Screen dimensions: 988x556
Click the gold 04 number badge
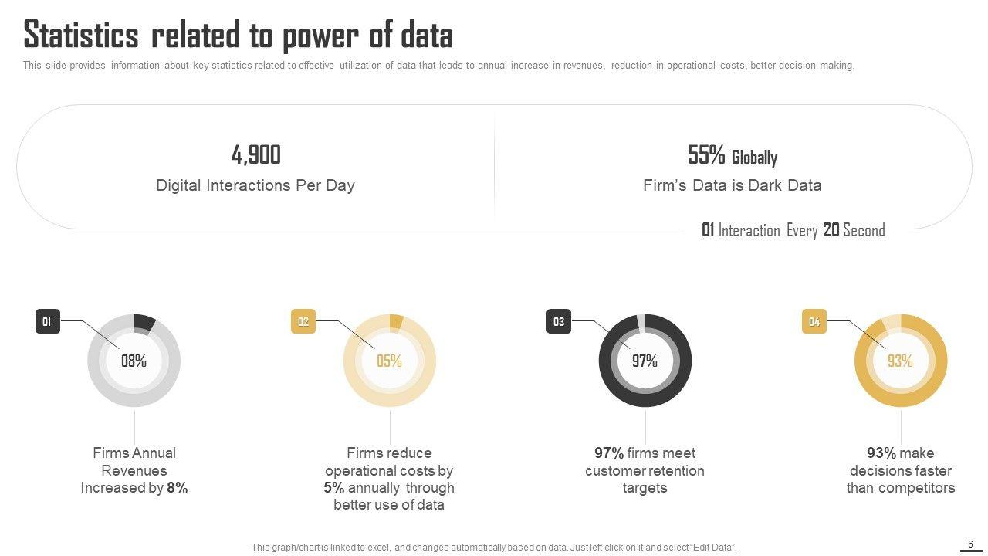[814, 321]
